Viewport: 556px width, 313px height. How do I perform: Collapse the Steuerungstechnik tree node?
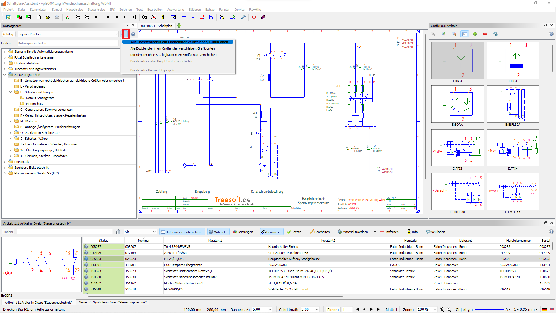(x=5, y=75)
